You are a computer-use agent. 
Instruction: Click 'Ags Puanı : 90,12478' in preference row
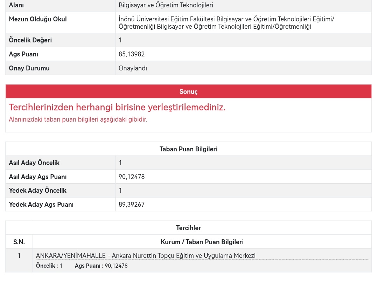(x=101, y=266)
